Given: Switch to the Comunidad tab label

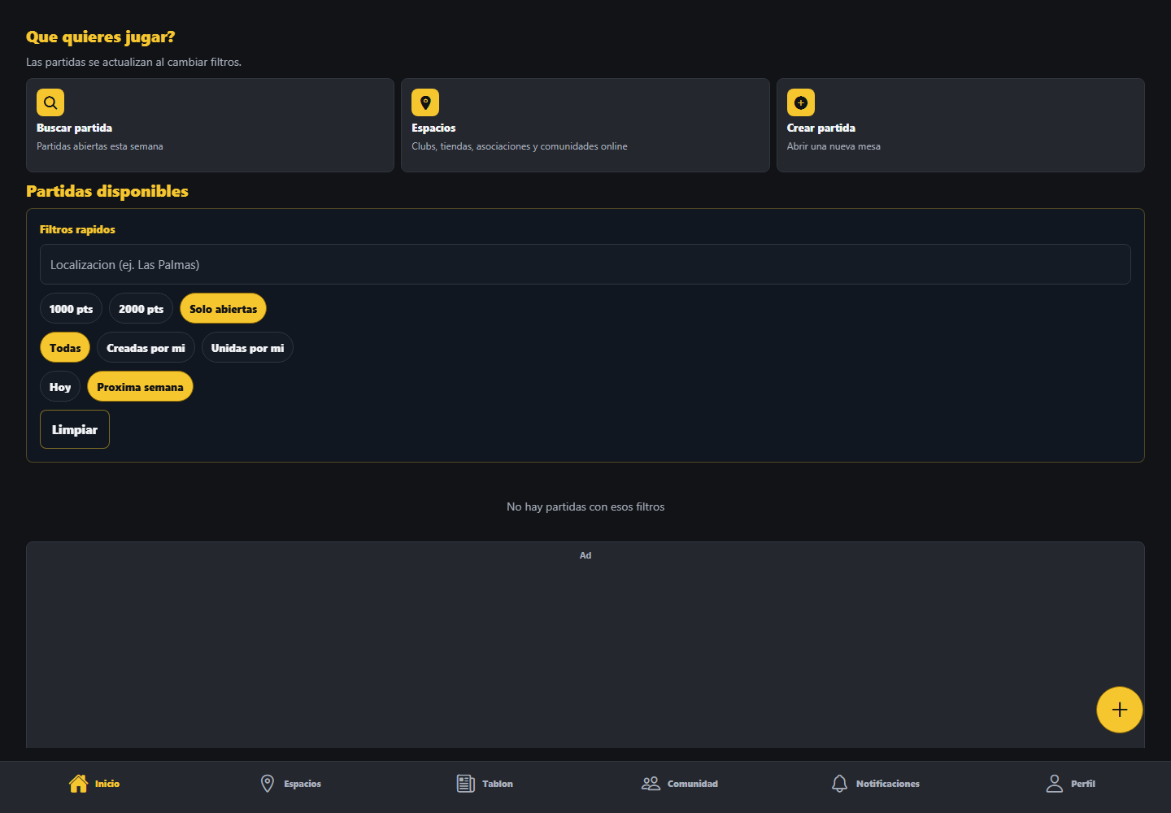Looking at the screenshot, I should (x=693, y=784).
